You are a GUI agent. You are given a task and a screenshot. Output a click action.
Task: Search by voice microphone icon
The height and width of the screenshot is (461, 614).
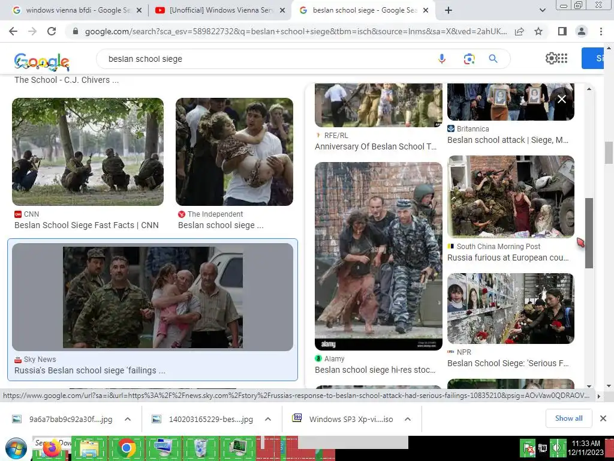(442, 59)
